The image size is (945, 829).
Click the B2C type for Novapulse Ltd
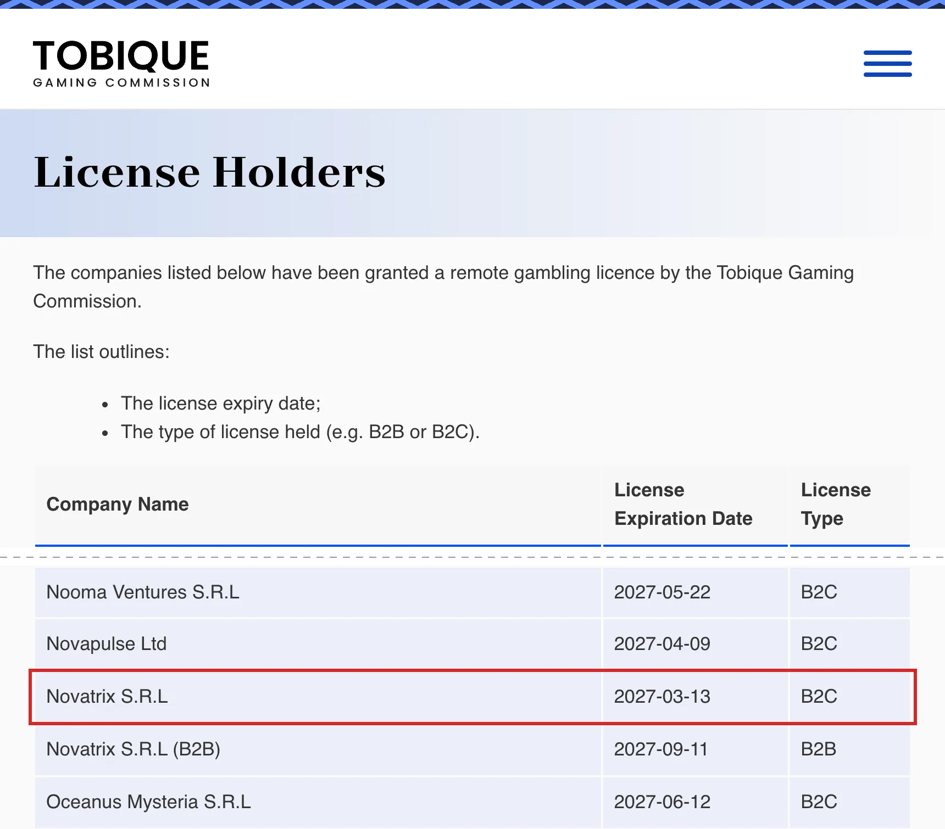click(819, 643)
